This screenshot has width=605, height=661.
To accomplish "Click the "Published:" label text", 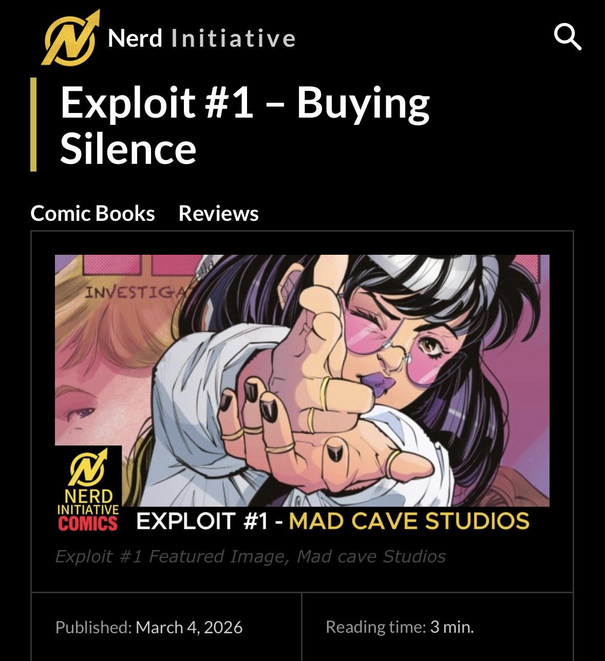I will [93, 627].
